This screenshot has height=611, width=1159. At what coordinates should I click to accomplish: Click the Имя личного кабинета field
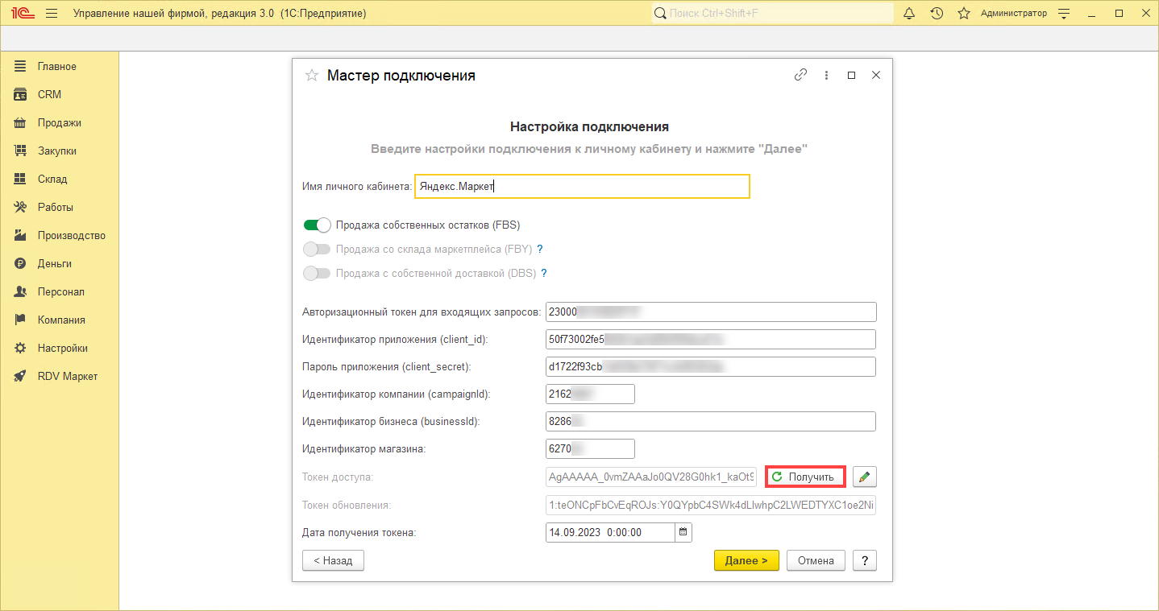pos(582,187)
